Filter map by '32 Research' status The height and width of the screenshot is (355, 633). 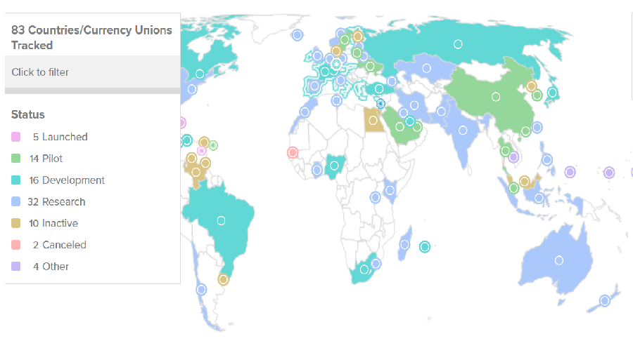tap(56, 201)
